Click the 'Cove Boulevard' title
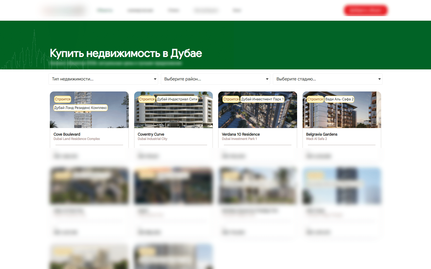431x269 pixels. pos(67,134)
